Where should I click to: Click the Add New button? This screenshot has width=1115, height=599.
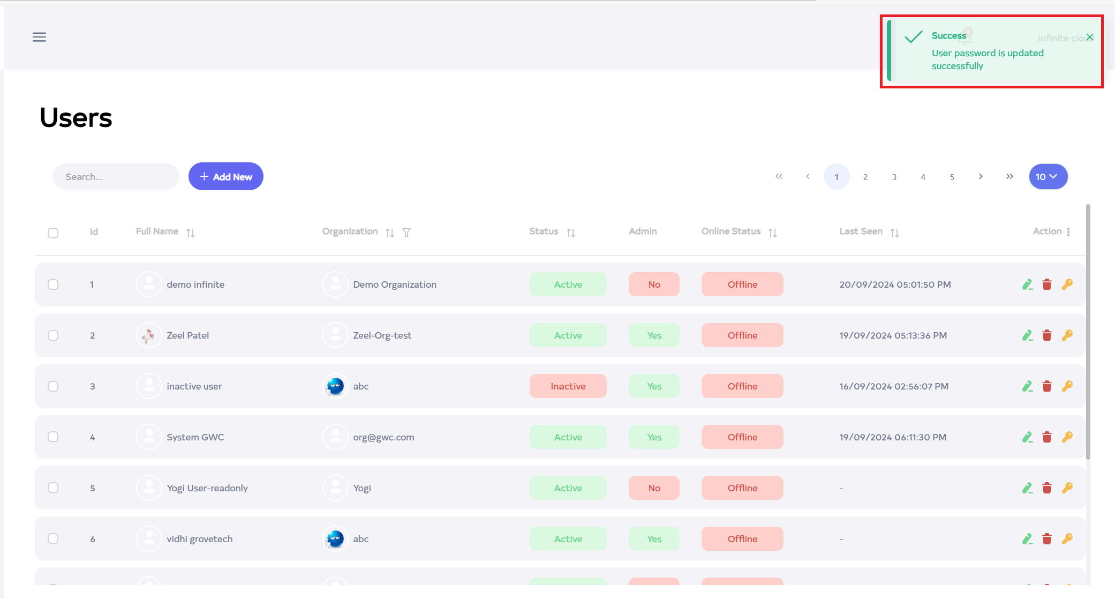pyautogui.click(x=225, y=177)
